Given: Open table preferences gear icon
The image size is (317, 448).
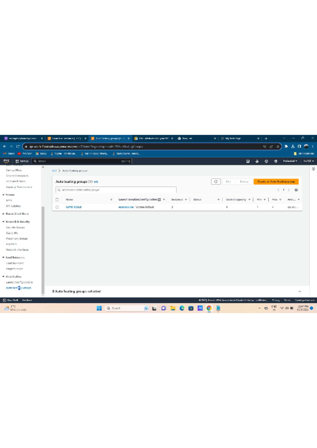Looking at the screenshot, I should [x=296, y=190].
